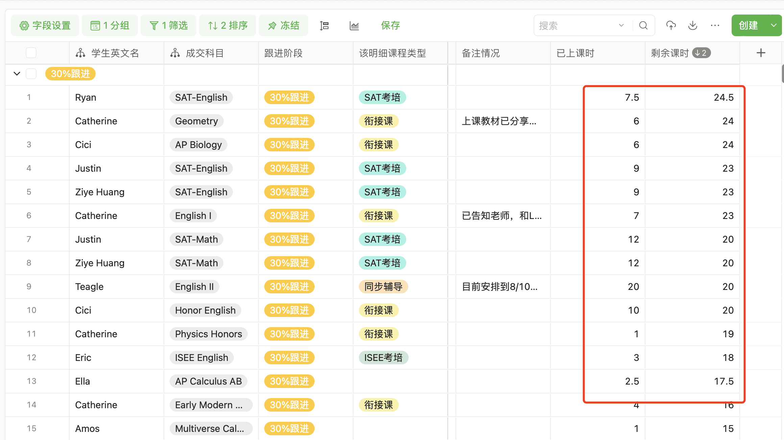Select the Ella name cell
Image resolution: width=784 pixels, height=440 pixels.
pyautogui.click(x=117, y=381)
